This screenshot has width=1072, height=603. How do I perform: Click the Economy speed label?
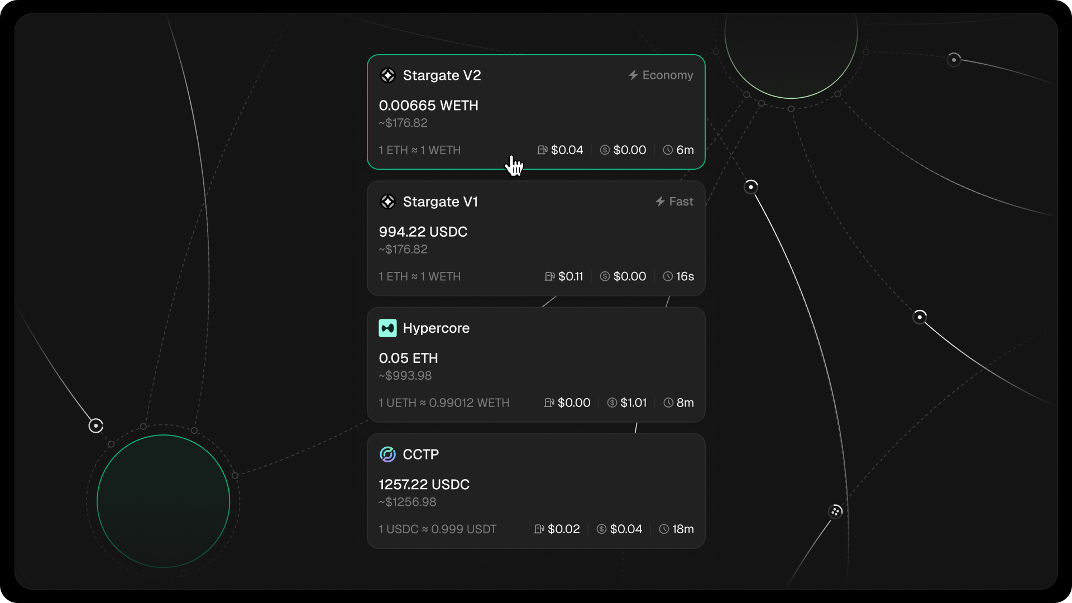668,75
